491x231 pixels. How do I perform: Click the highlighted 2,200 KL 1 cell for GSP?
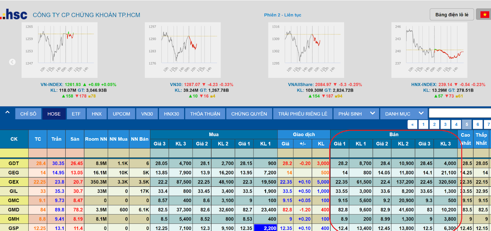click(x=265, y=228)
